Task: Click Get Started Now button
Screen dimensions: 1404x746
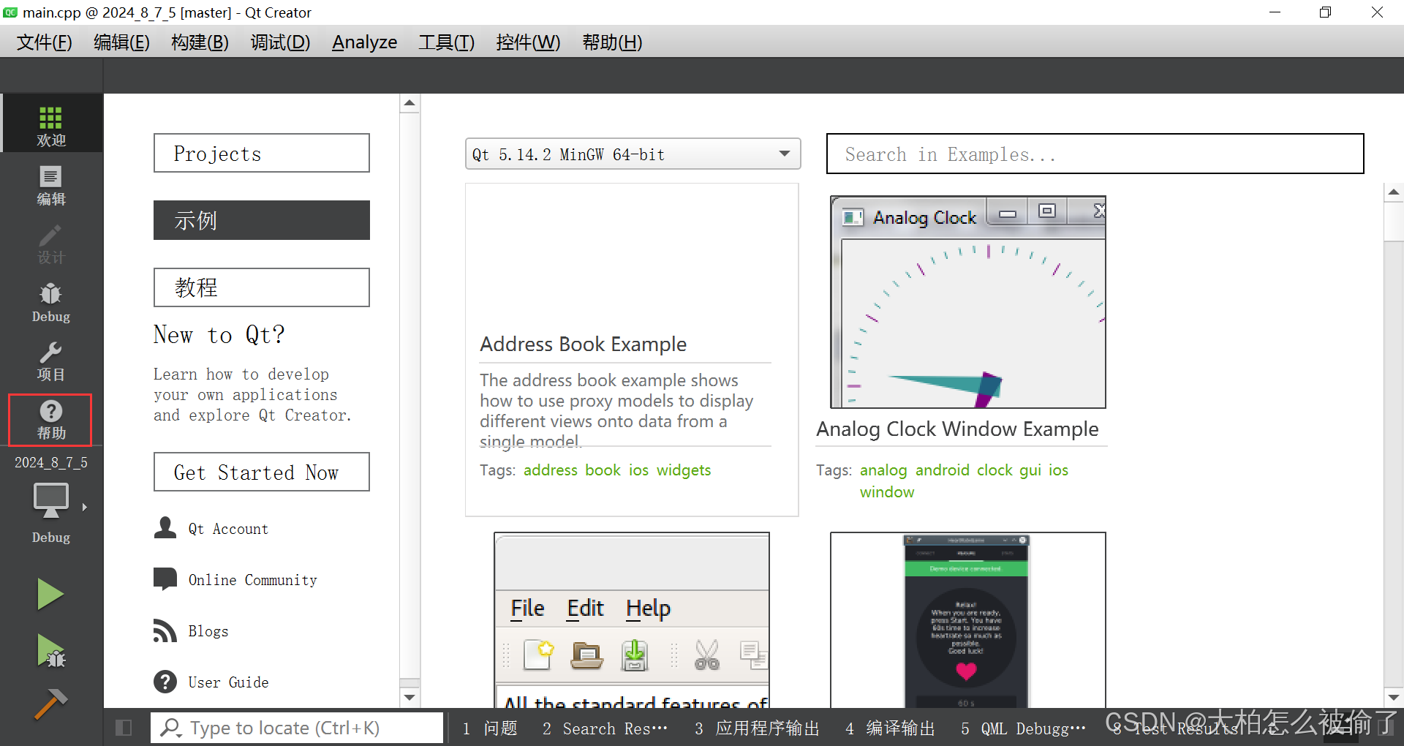Action: pos(262,472)
